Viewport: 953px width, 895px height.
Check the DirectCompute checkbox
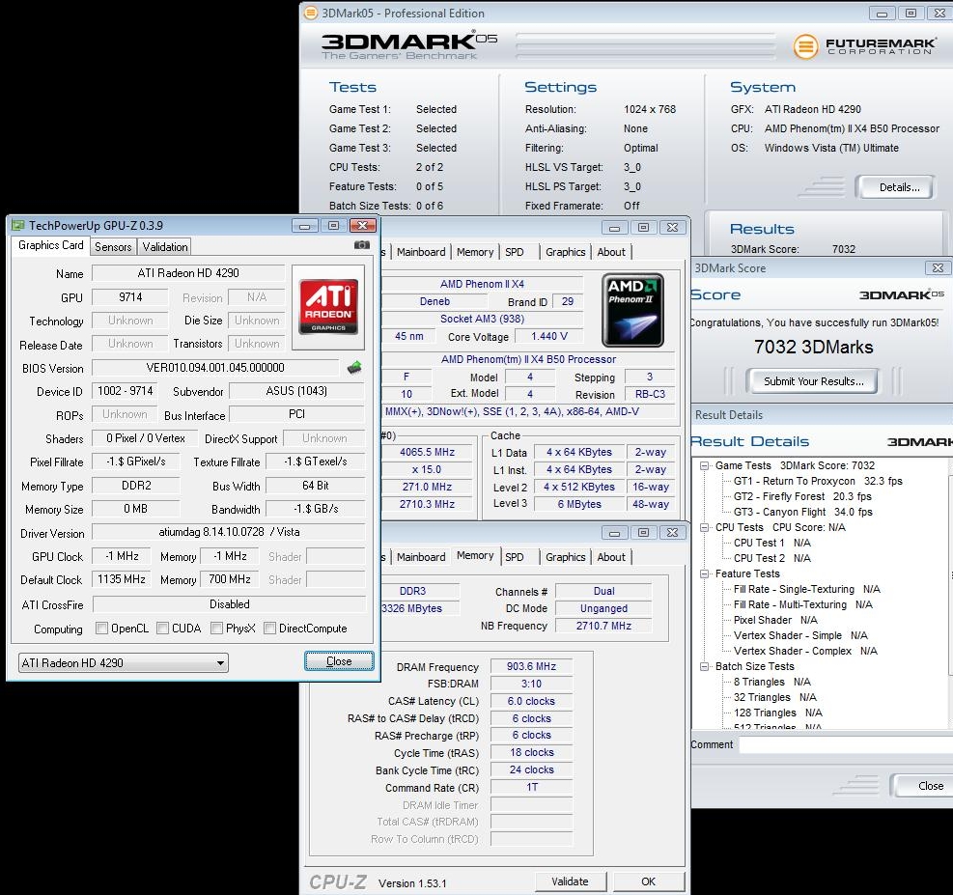click(x=270, y=629)
